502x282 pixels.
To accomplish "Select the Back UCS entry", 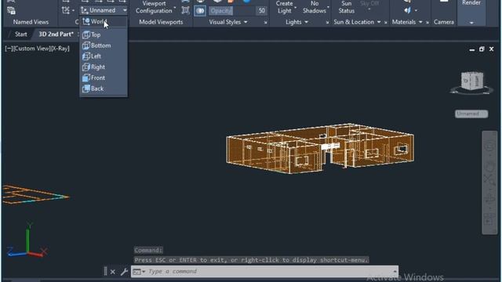I will pos(103,89).
